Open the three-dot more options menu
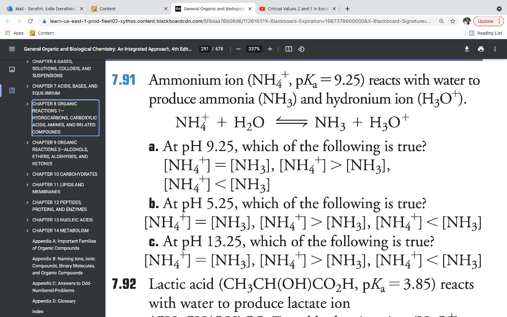This screenshot has height=317, width=507. point(495,49)
